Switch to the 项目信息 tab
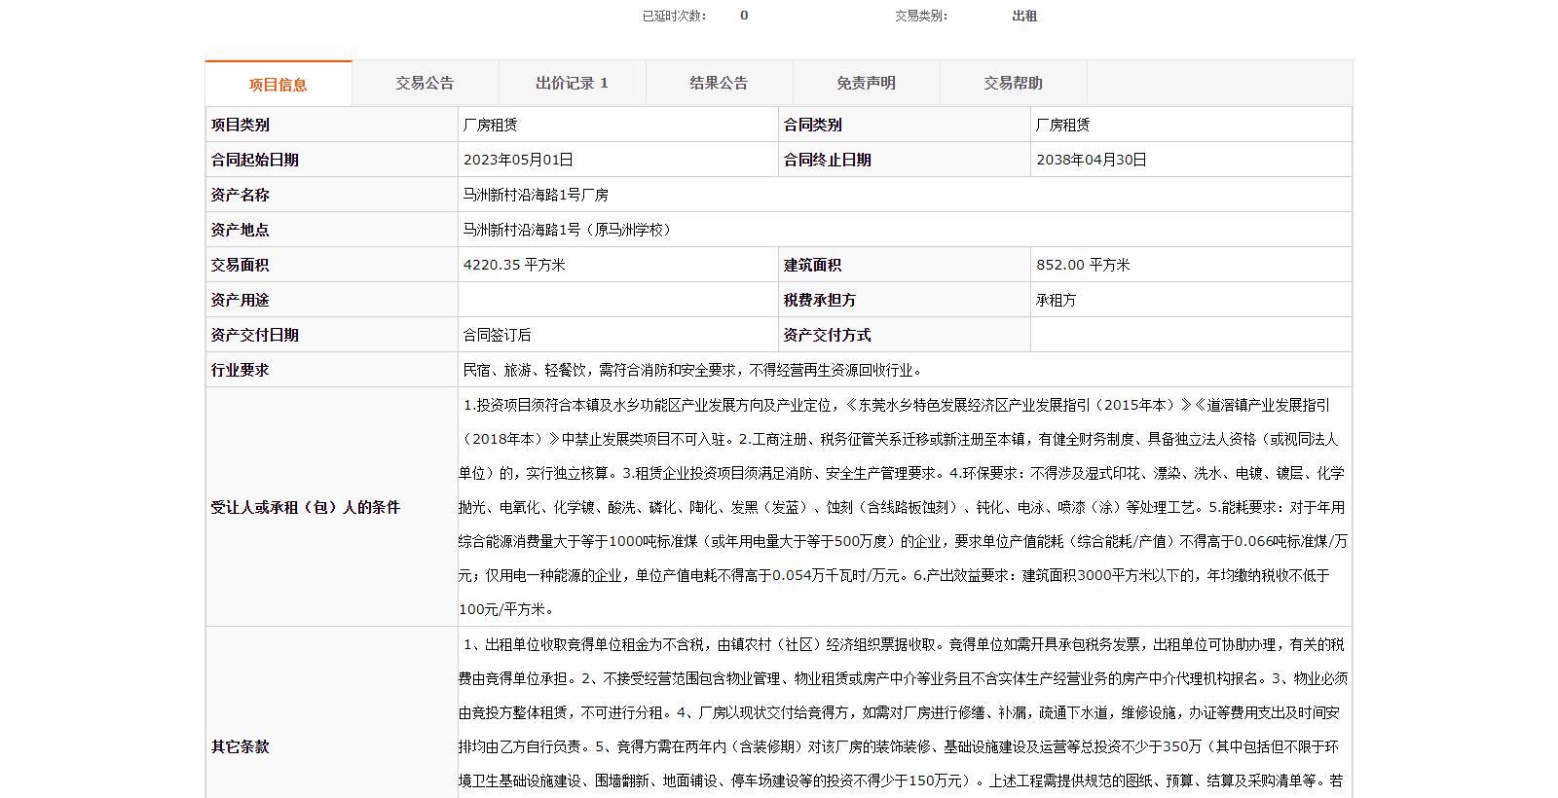 pos(278,85)
